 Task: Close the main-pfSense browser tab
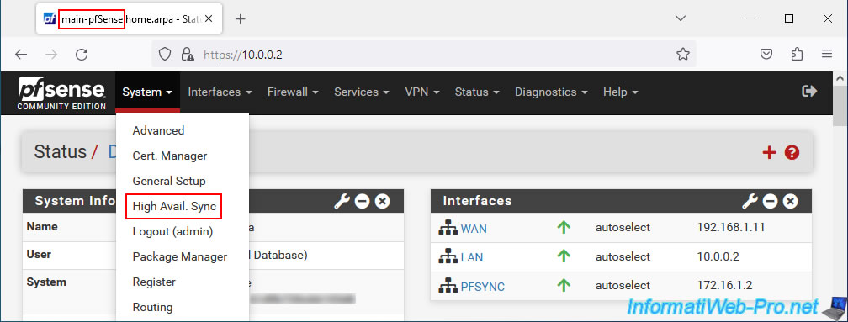point(209,18)
